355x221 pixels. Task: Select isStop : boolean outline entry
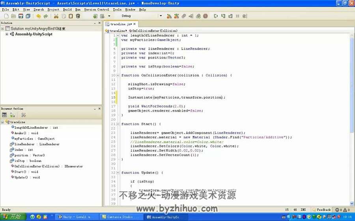(26, 161)
